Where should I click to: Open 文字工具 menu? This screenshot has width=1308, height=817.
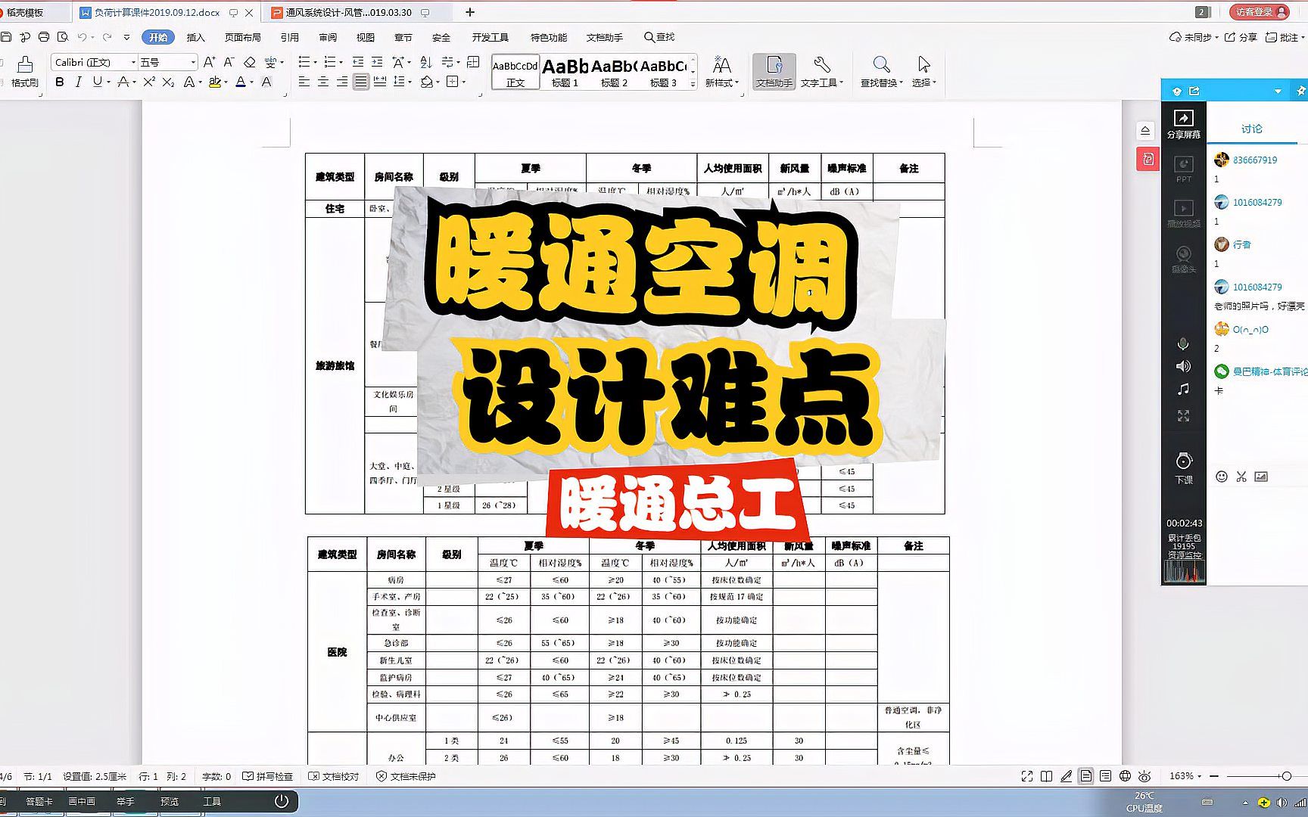coord(822,72)
